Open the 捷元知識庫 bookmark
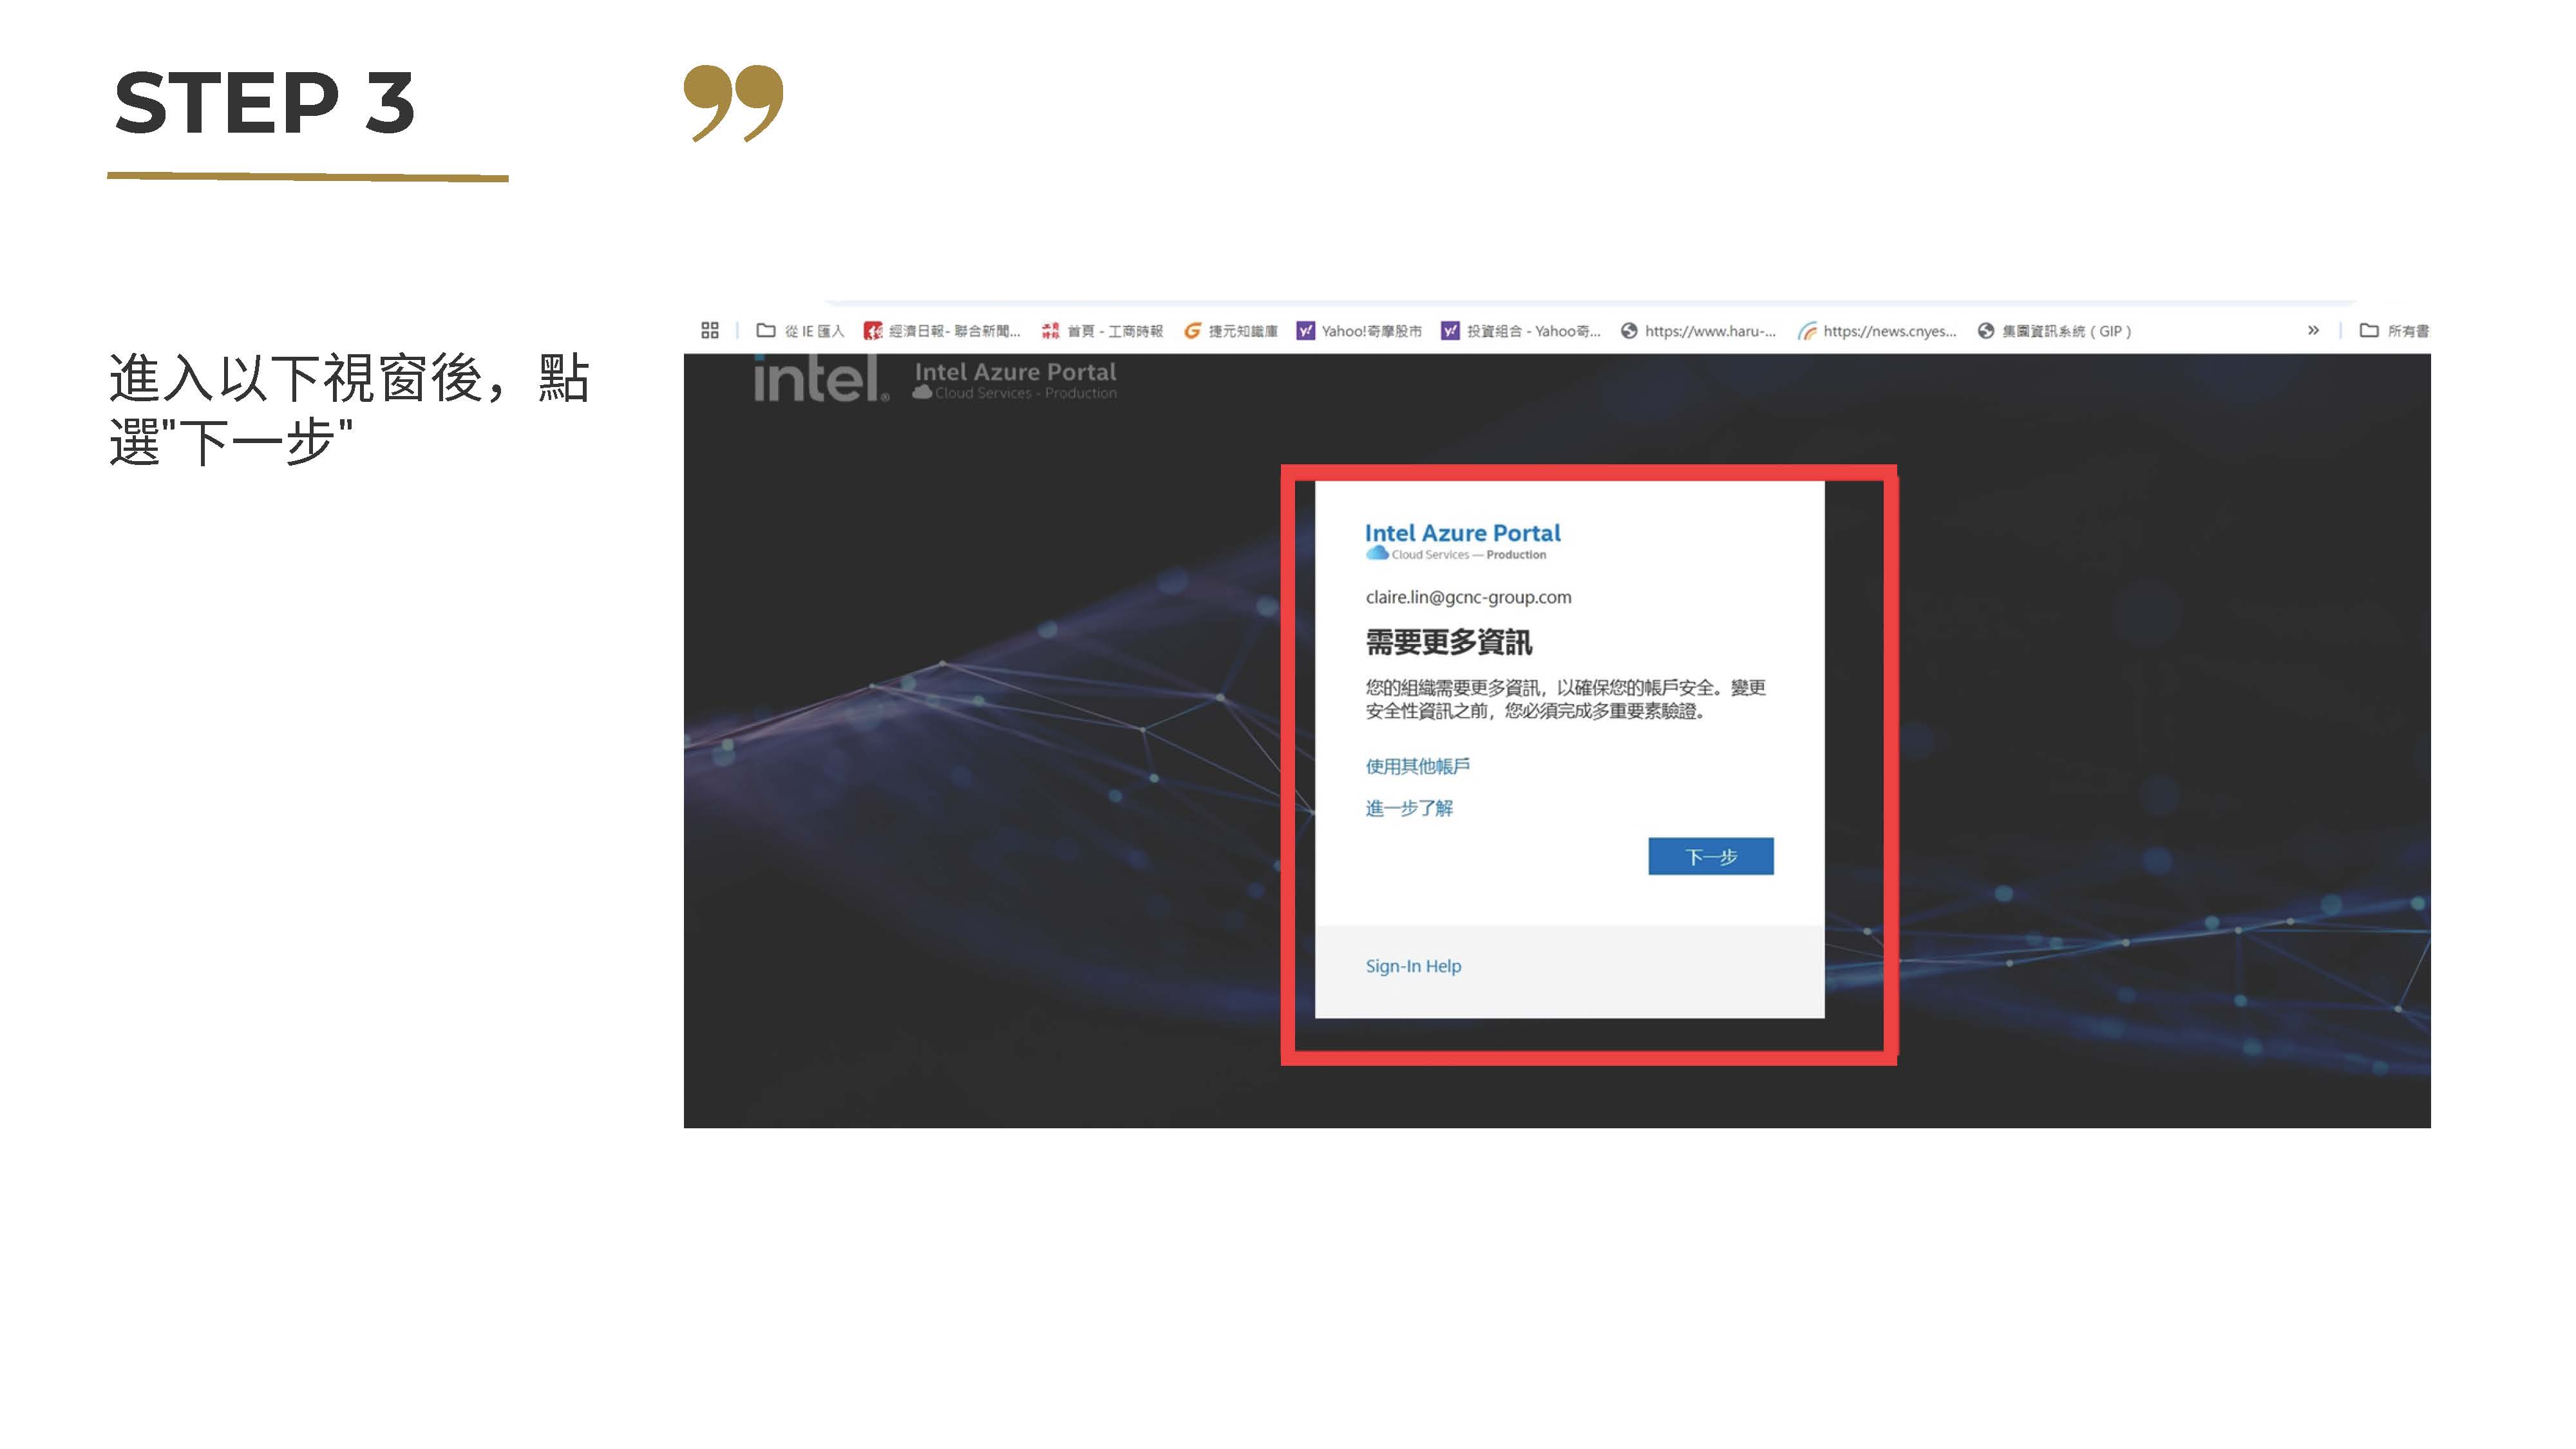Viewport: 2576px width, 1449px height. (1231, 331)
